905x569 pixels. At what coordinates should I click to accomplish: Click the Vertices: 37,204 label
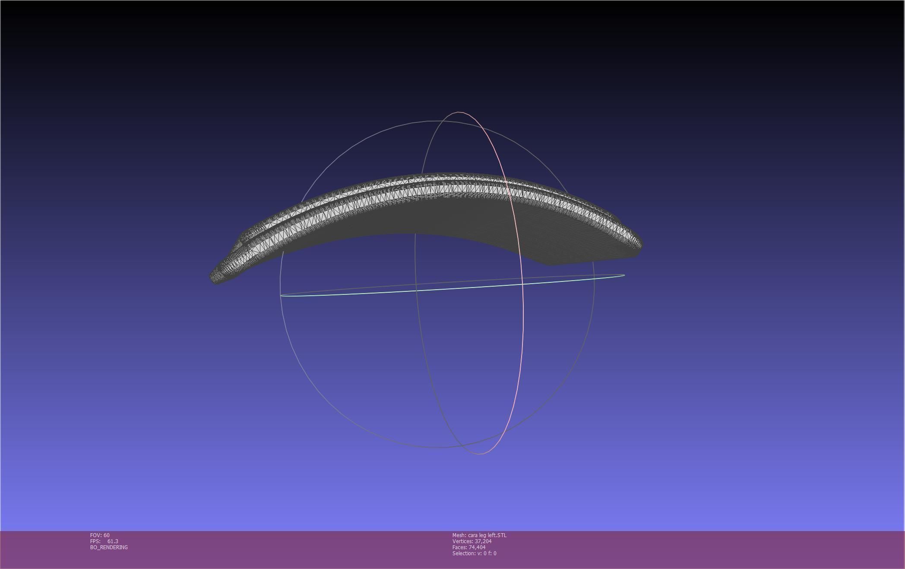click(472, 541)
